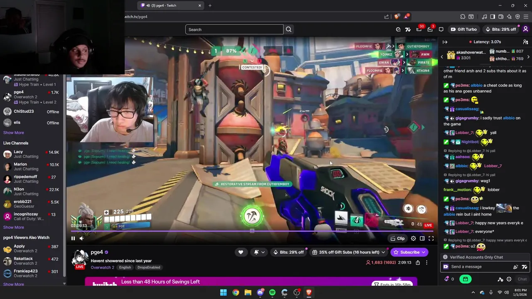Click the DropsEnabled tag

149,267
